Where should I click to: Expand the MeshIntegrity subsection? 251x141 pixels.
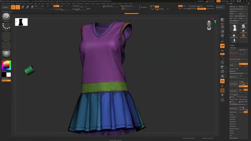coord(234,138)
